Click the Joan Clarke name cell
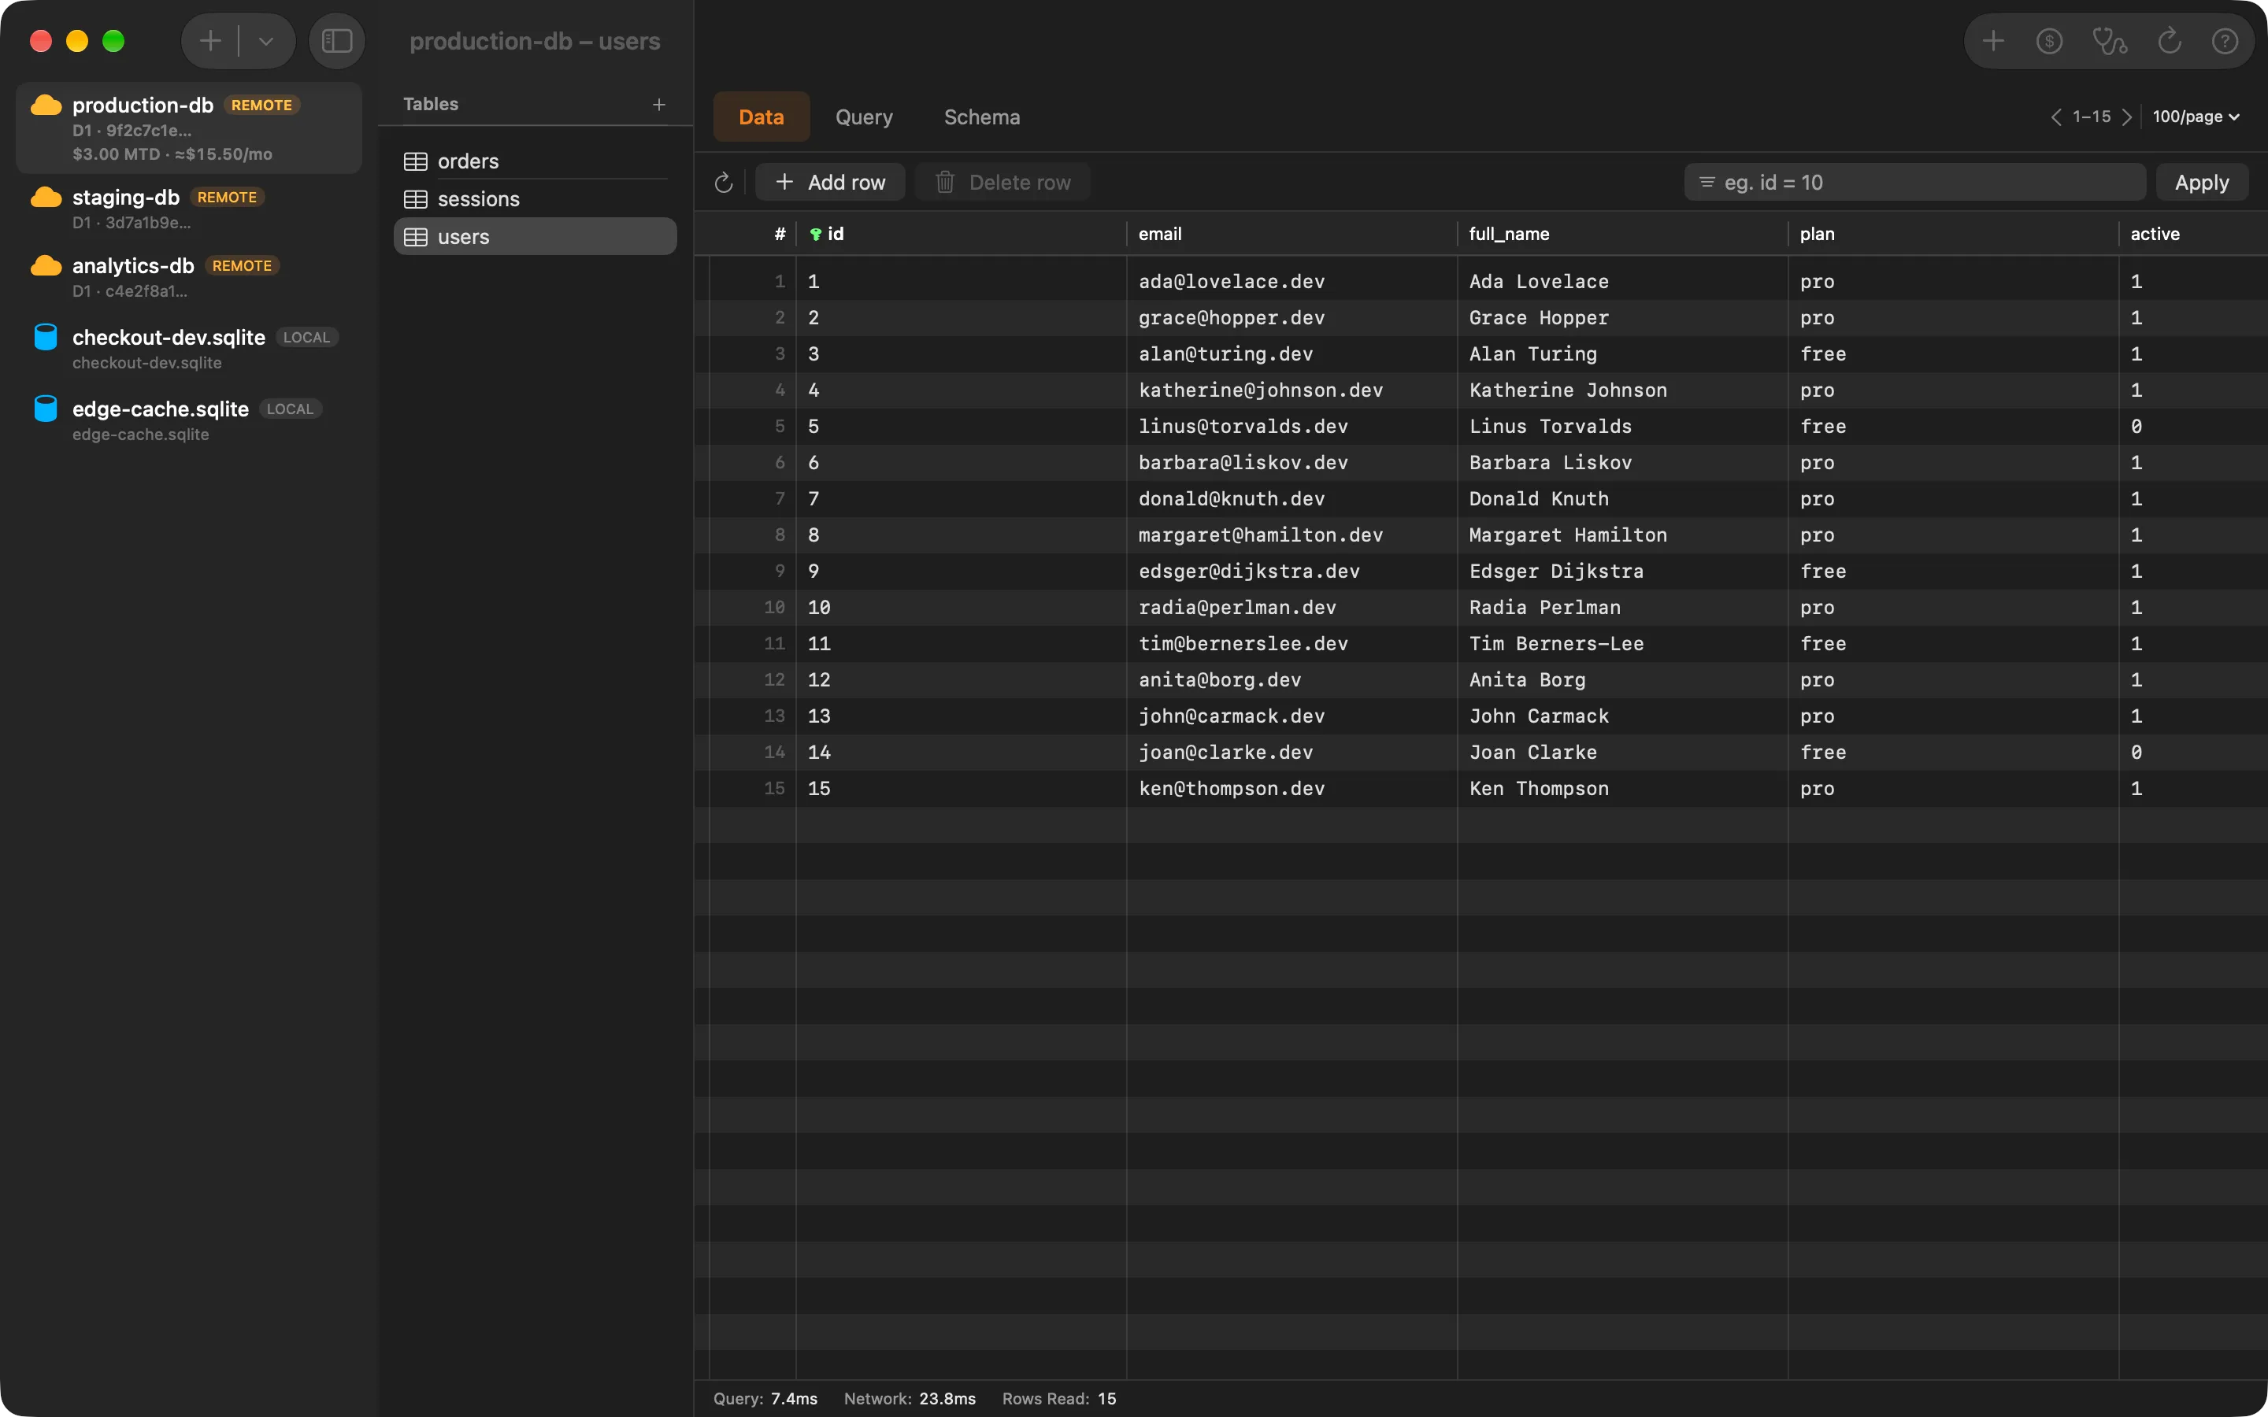This screenshot has height=1417, width=2268. click(1622, 753)
